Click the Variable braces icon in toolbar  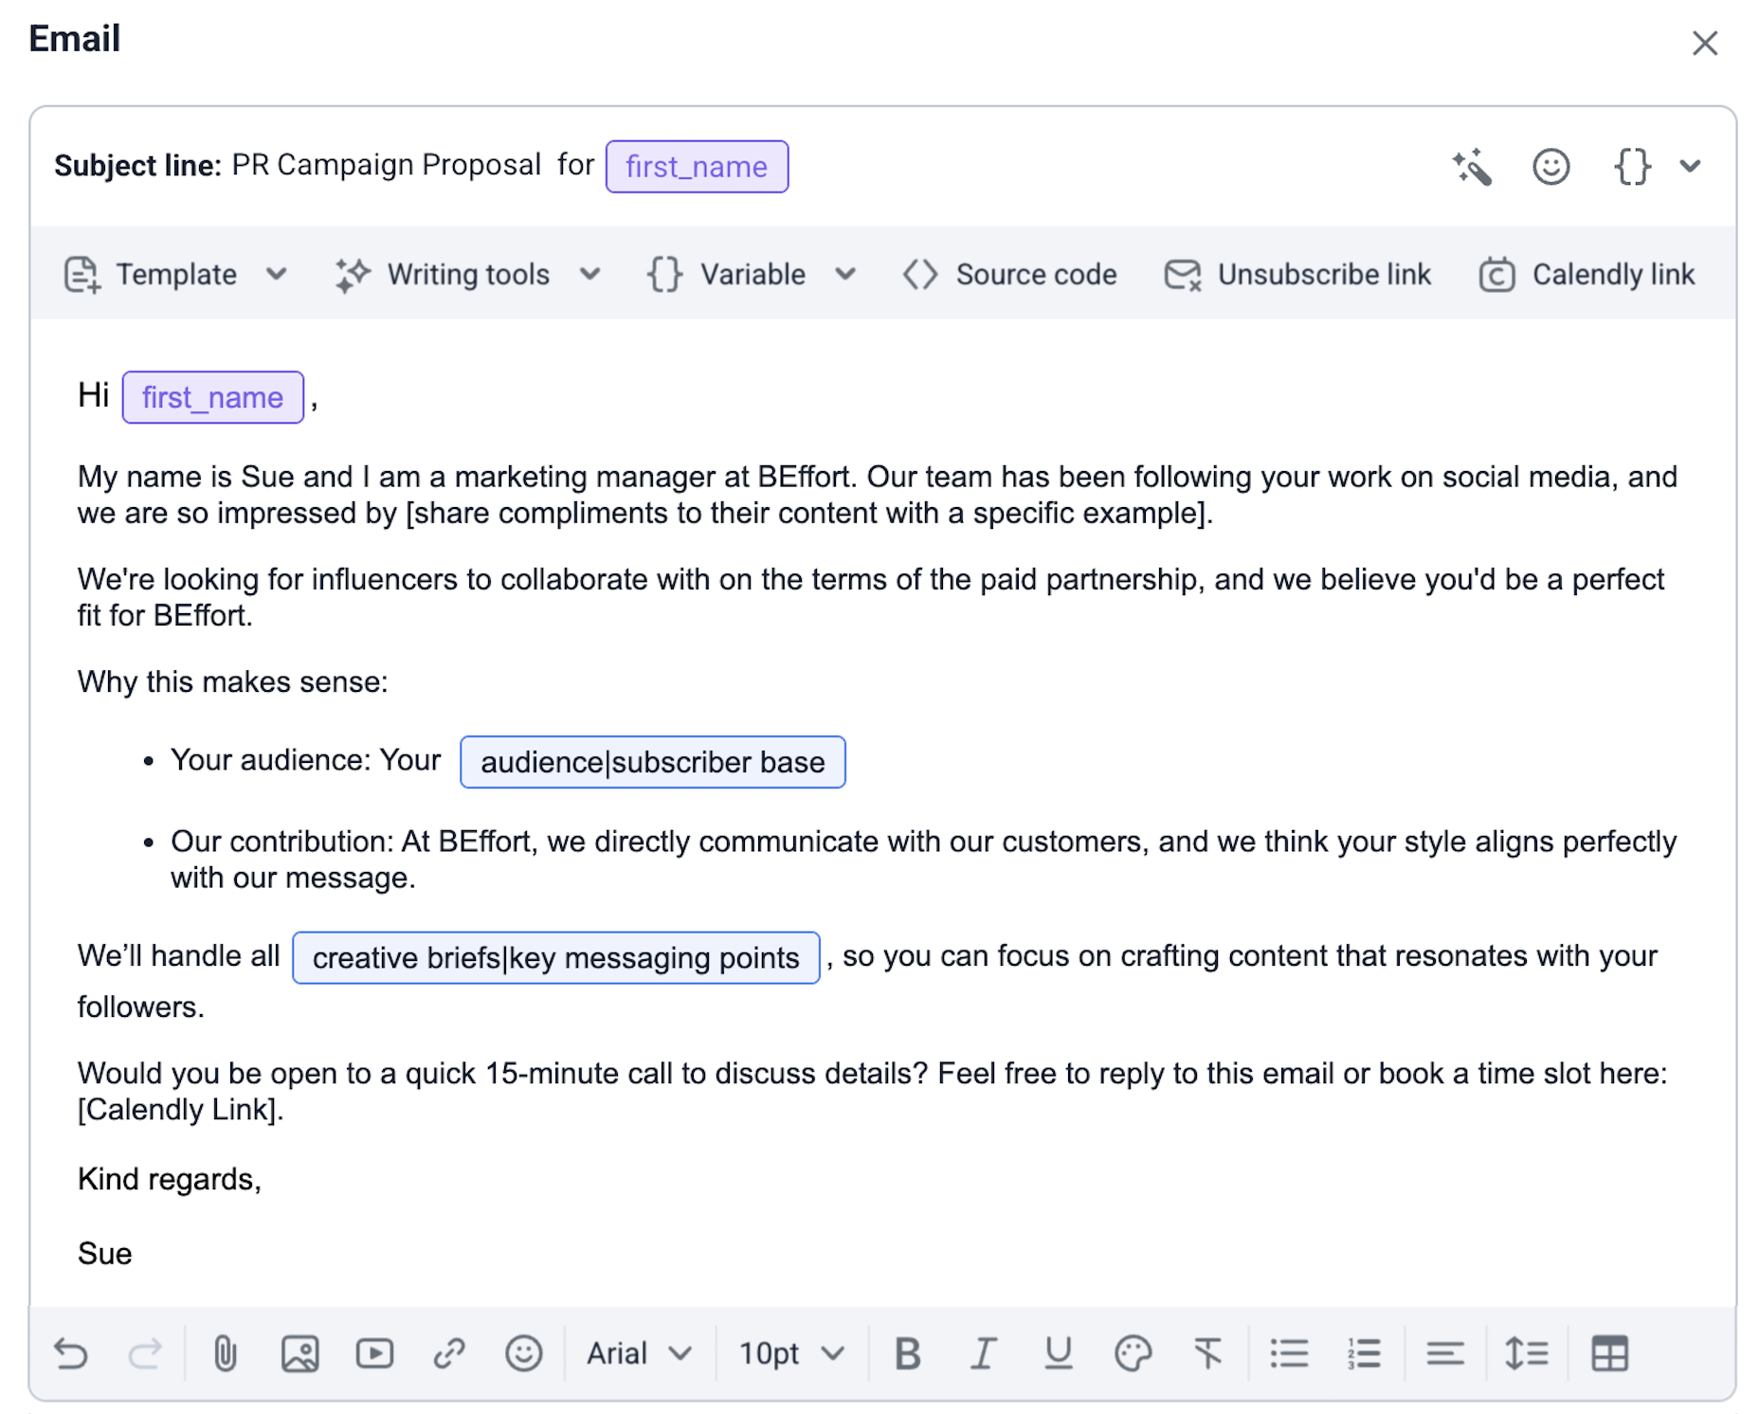664,274
